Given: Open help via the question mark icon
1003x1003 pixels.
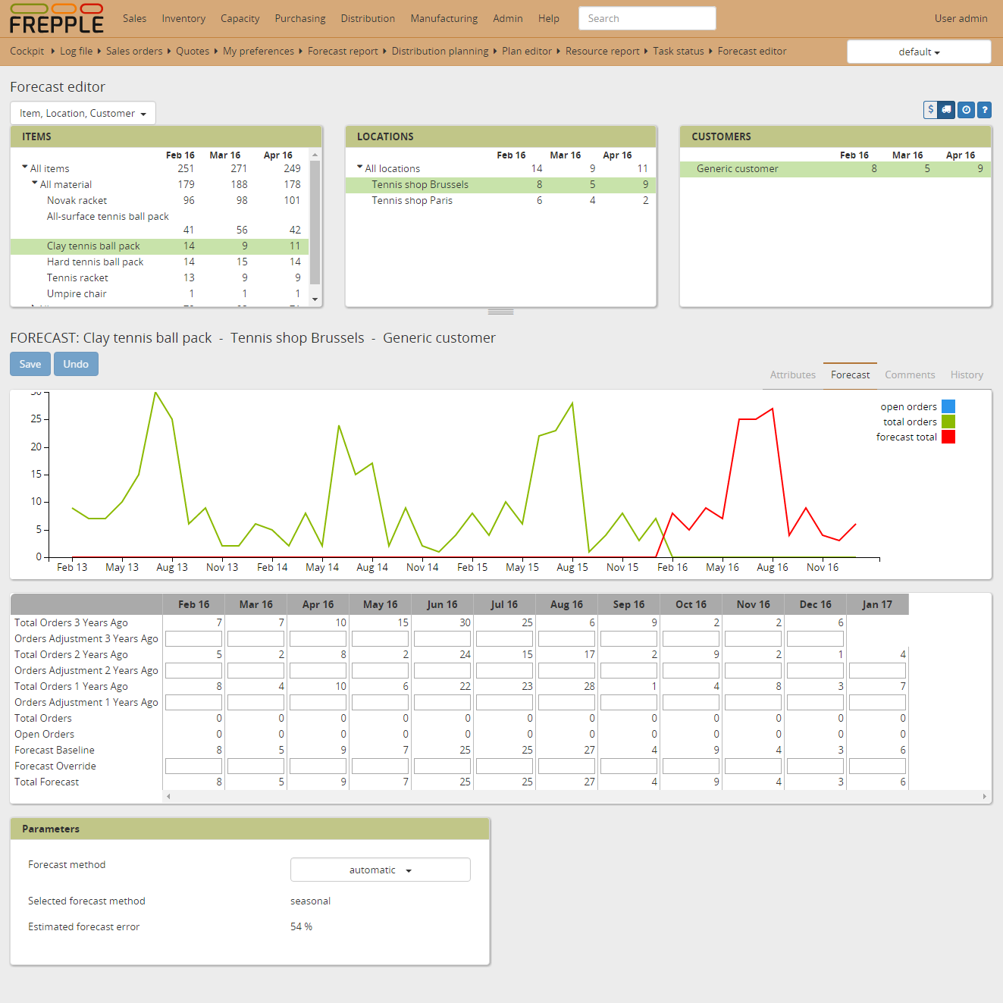Looking at the screenshot, I should coord(984,110).
